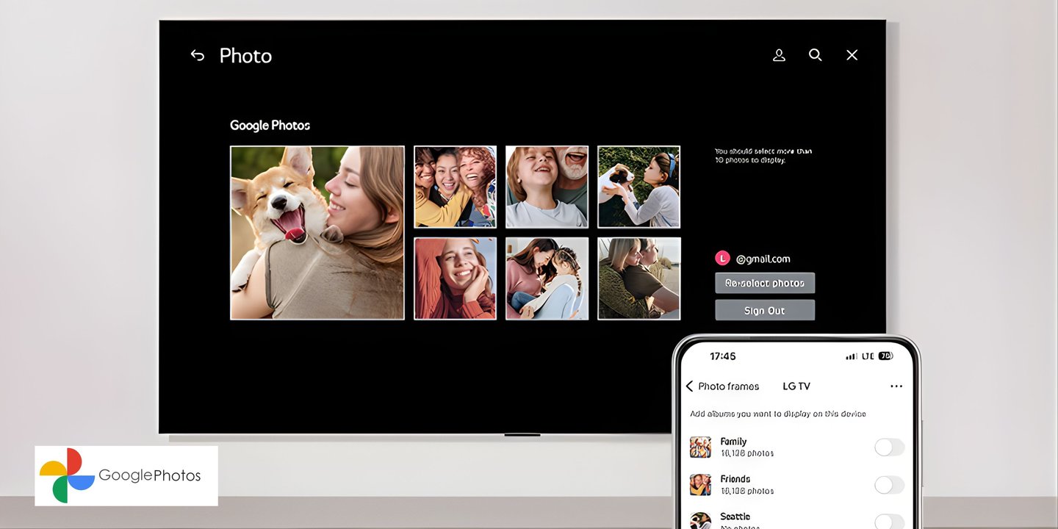Image resolution: width=1058 pixels, height=529 pixels.
Task: Click the Reselect photos button
Action: coord(765,283)
